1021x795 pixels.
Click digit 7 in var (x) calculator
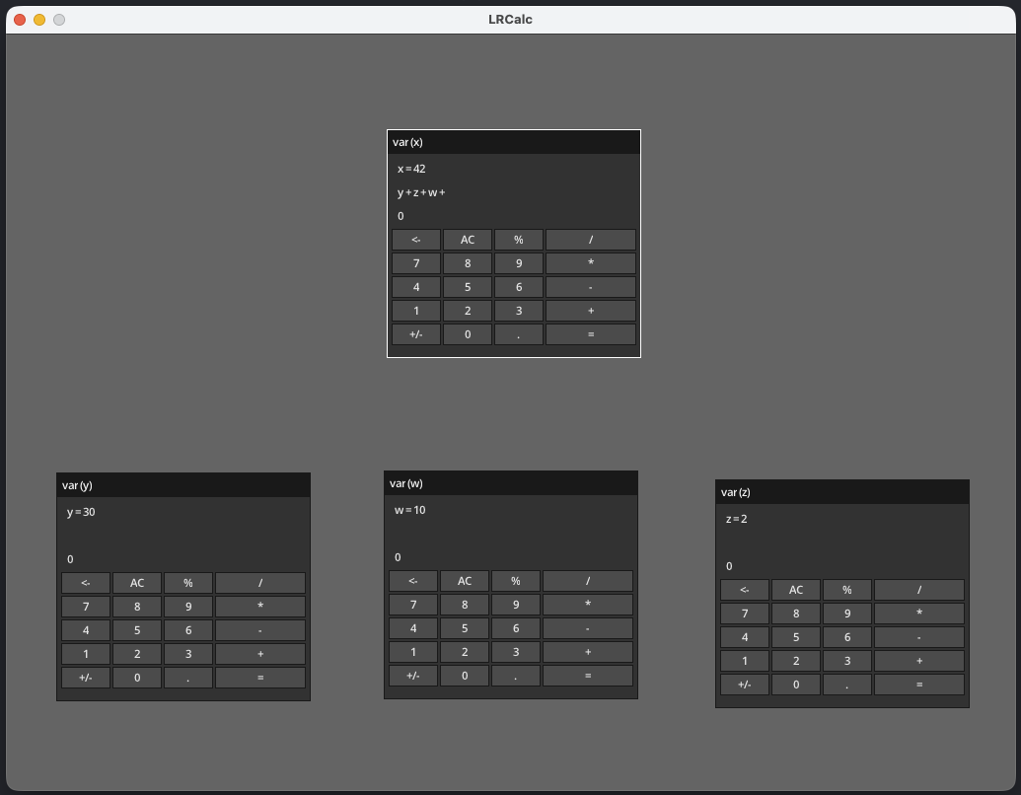pos(415,263)
